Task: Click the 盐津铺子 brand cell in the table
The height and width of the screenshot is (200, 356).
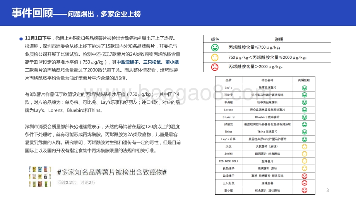Action: click(228, 176)
